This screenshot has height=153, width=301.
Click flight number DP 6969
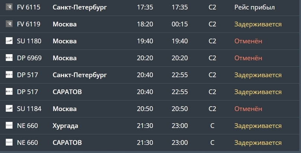(29, 58)
